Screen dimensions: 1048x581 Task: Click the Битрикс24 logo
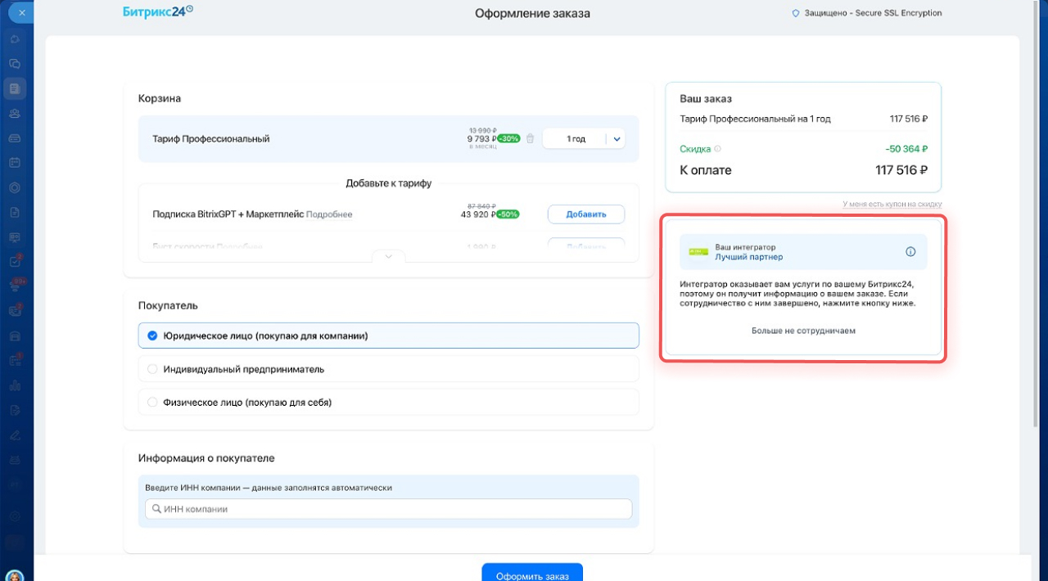157,12
